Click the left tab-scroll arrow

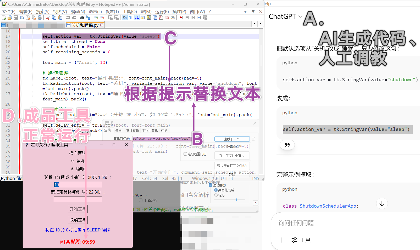(x=255, y=24)
